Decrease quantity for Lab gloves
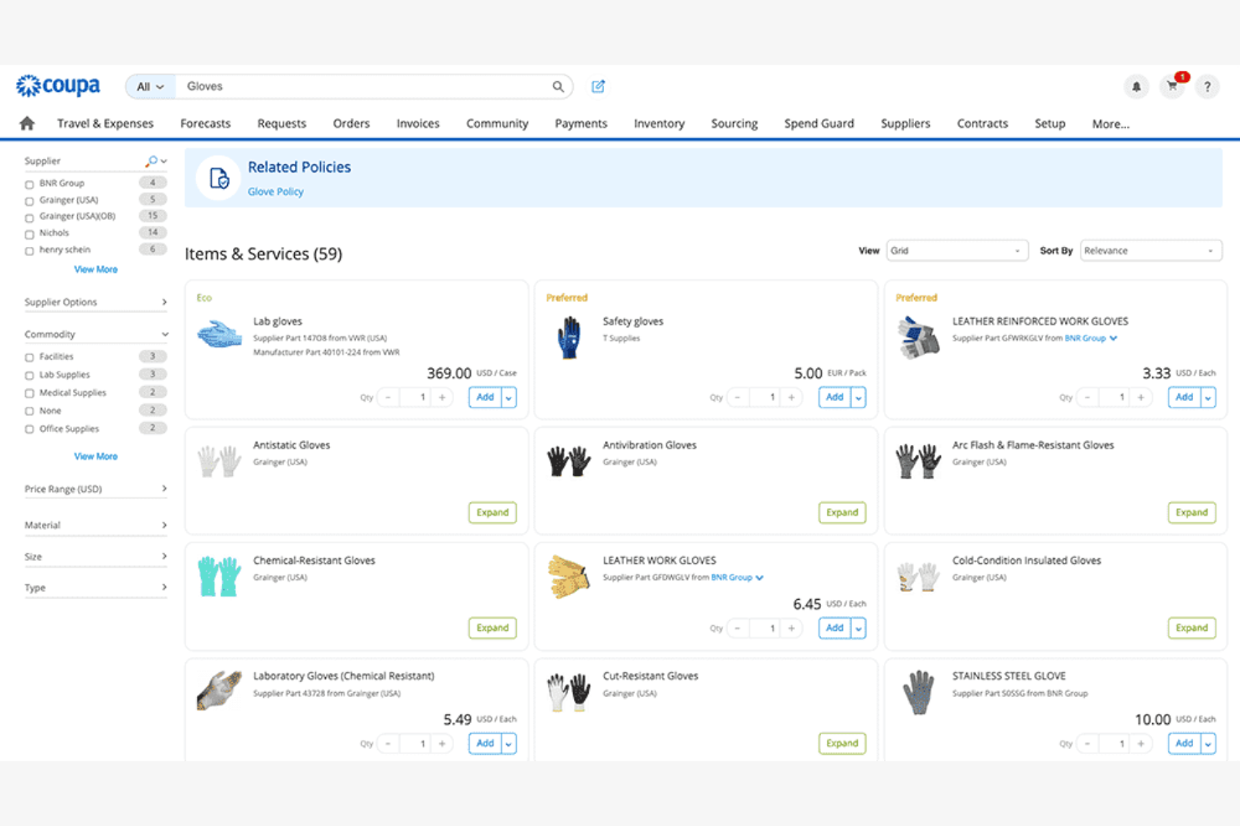 click(388, 398)
